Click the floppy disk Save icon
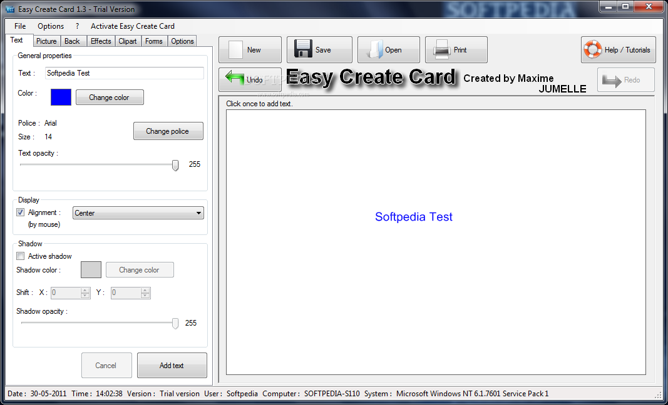 coord(304,49)
